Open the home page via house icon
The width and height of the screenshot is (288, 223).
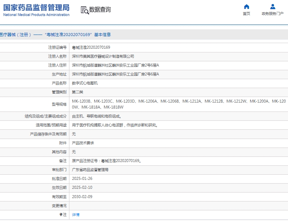pyautogui.click(x=246, y=7)
